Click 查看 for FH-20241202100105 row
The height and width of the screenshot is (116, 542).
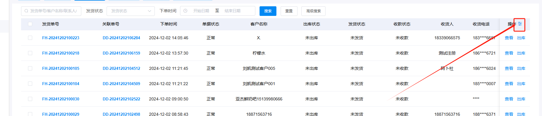[x=509, y=68]
